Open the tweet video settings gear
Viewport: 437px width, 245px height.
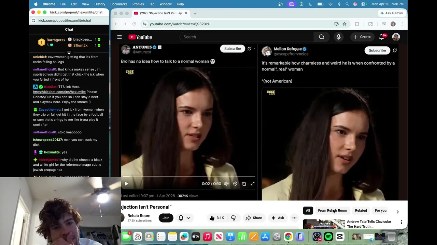coord(235,184)
